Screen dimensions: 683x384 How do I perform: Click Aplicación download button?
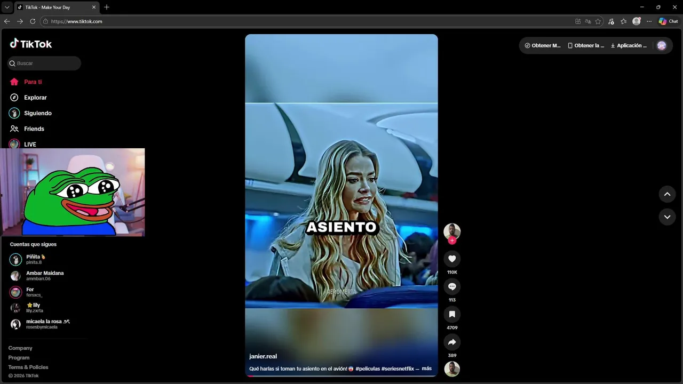click(629, 45)
